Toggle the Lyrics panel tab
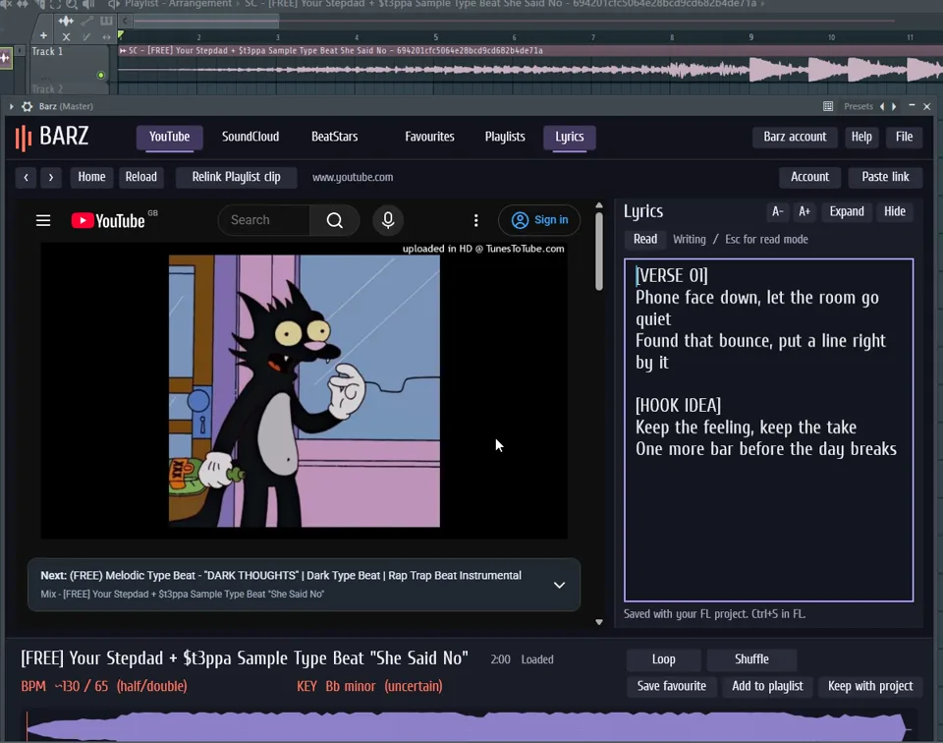This screenshot has height=743, width=943. (x=570, y=138)
